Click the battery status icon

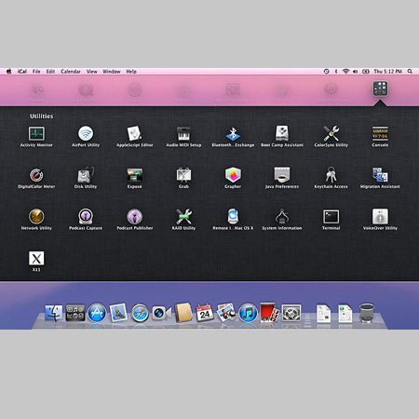(x=366, y=72)
